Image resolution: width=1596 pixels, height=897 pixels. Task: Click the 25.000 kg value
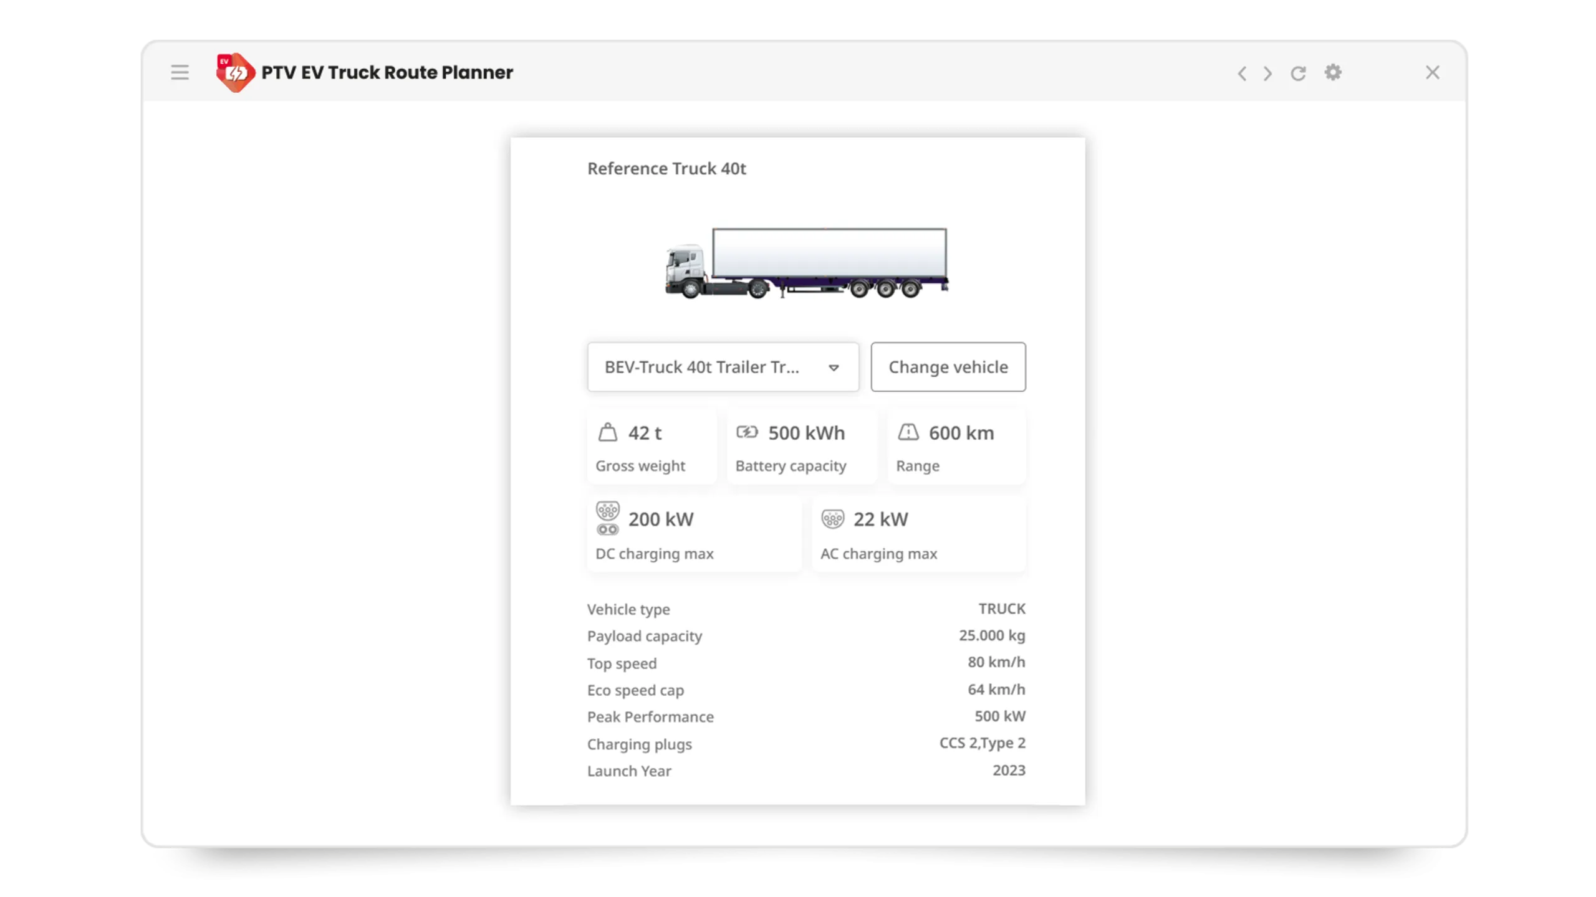click(x=992, y=635)
